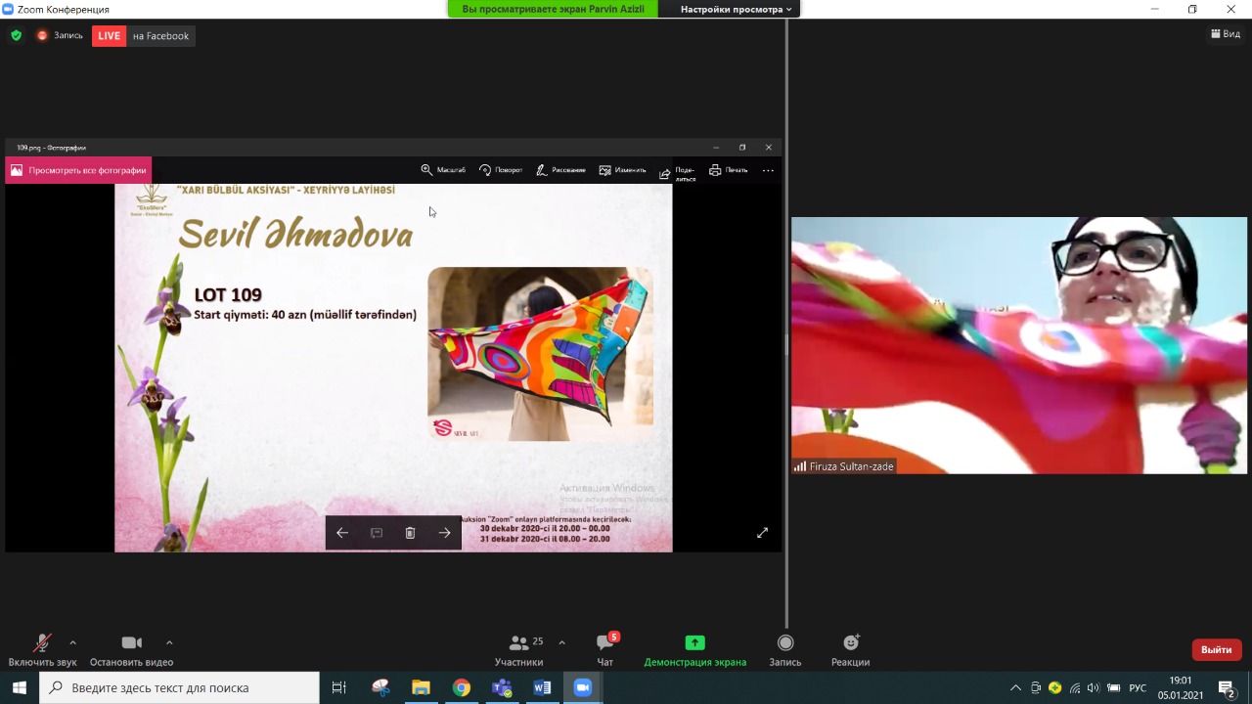This screenshot has width=1252, height=704.
Task: Click the delete trash icon in Photos
Action: pos(410,533)
